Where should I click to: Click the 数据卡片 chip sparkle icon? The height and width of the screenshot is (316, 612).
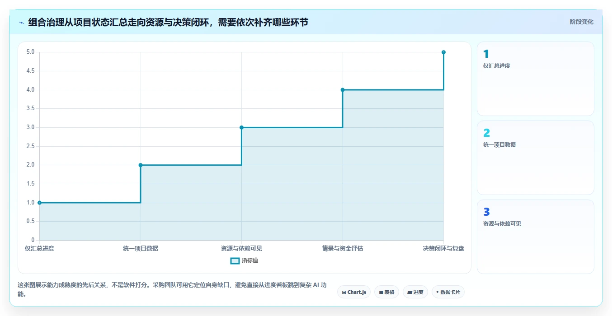(438, 292)
